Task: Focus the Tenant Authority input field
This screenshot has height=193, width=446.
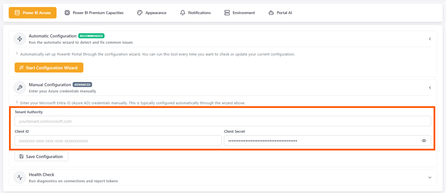Action: pyautogui.click(x=223, y=121)
